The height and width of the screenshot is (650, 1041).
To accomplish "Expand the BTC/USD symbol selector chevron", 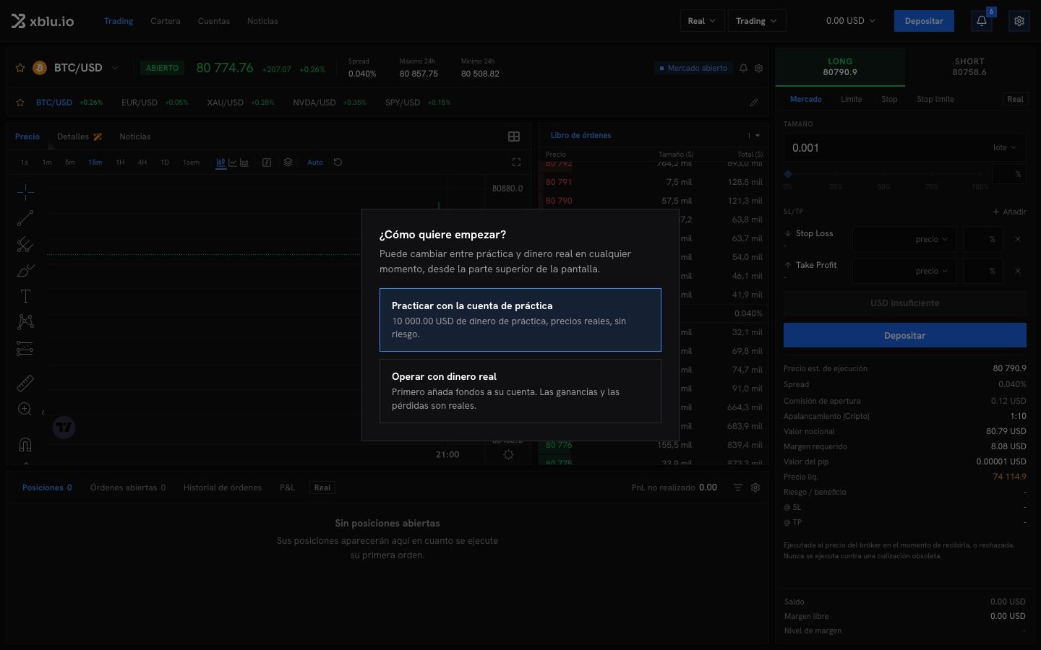I will tap(115, 68).
